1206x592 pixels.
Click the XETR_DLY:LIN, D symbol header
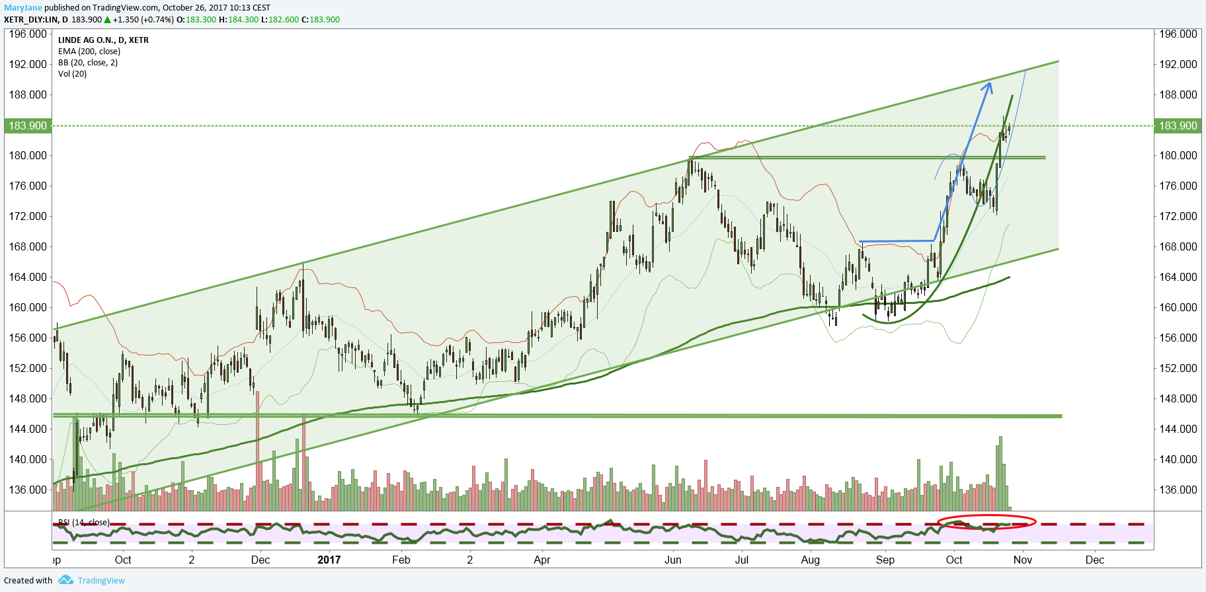pyautogui.click(x=36, y=20)
